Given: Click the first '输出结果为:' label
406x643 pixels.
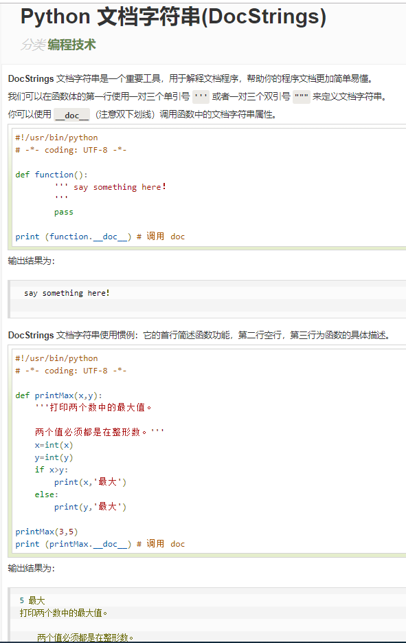Looking at the screenshot, I should point(31,261).
